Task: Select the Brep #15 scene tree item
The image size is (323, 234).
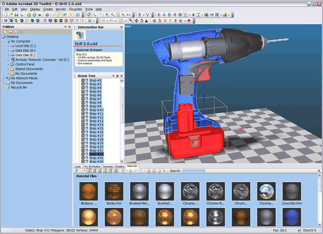Action: click(x=96, y=128)
